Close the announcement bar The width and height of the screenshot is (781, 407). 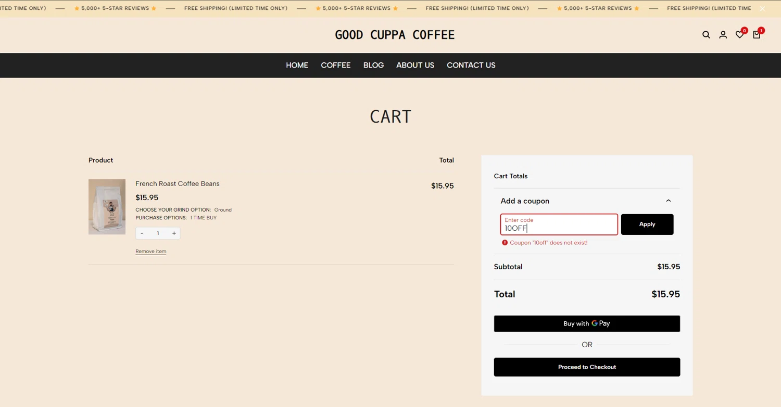pos(762,9)
